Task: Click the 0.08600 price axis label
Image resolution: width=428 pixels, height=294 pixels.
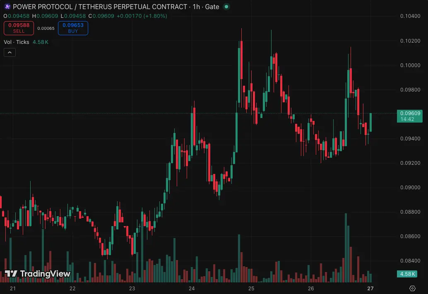Action: (x=410, y=236)
